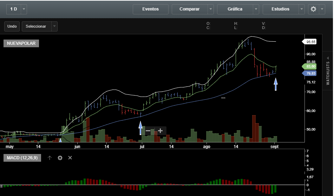The width and height of the screenshot is (334, 196).
Task: Zoom in with the plus icon
Action: (161, 131)
